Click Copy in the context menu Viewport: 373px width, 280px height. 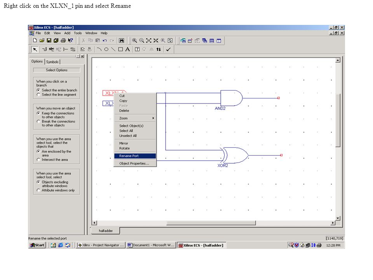coord(135,101)
